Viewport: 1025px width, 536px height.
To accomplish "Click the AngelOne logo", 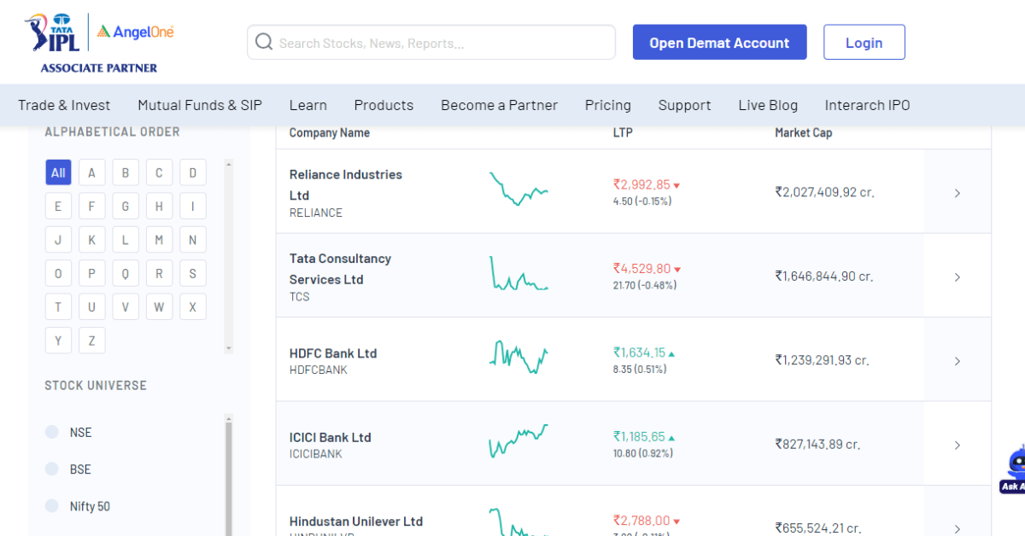I will (x=137, y=31).
